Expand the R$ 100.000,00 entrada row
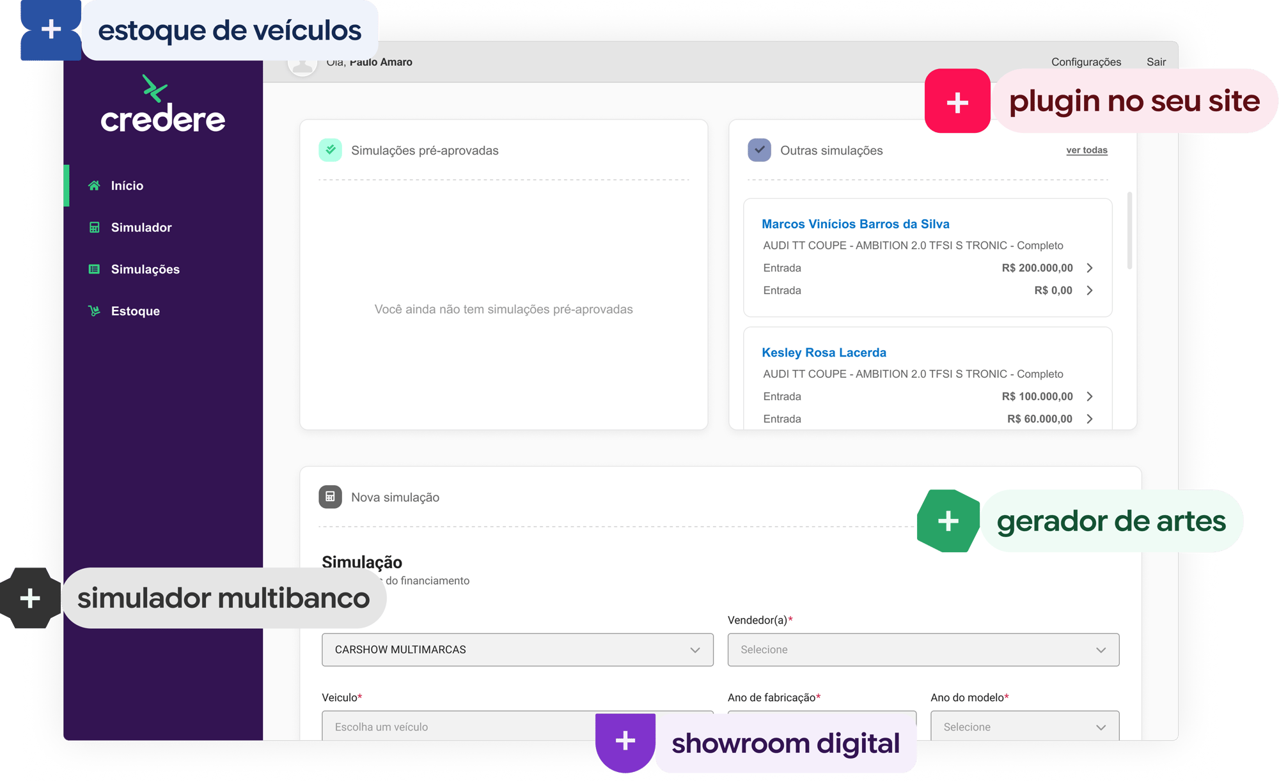Image resolution: width=1279 pixels, height=781 pixels. coord(1089,396)
